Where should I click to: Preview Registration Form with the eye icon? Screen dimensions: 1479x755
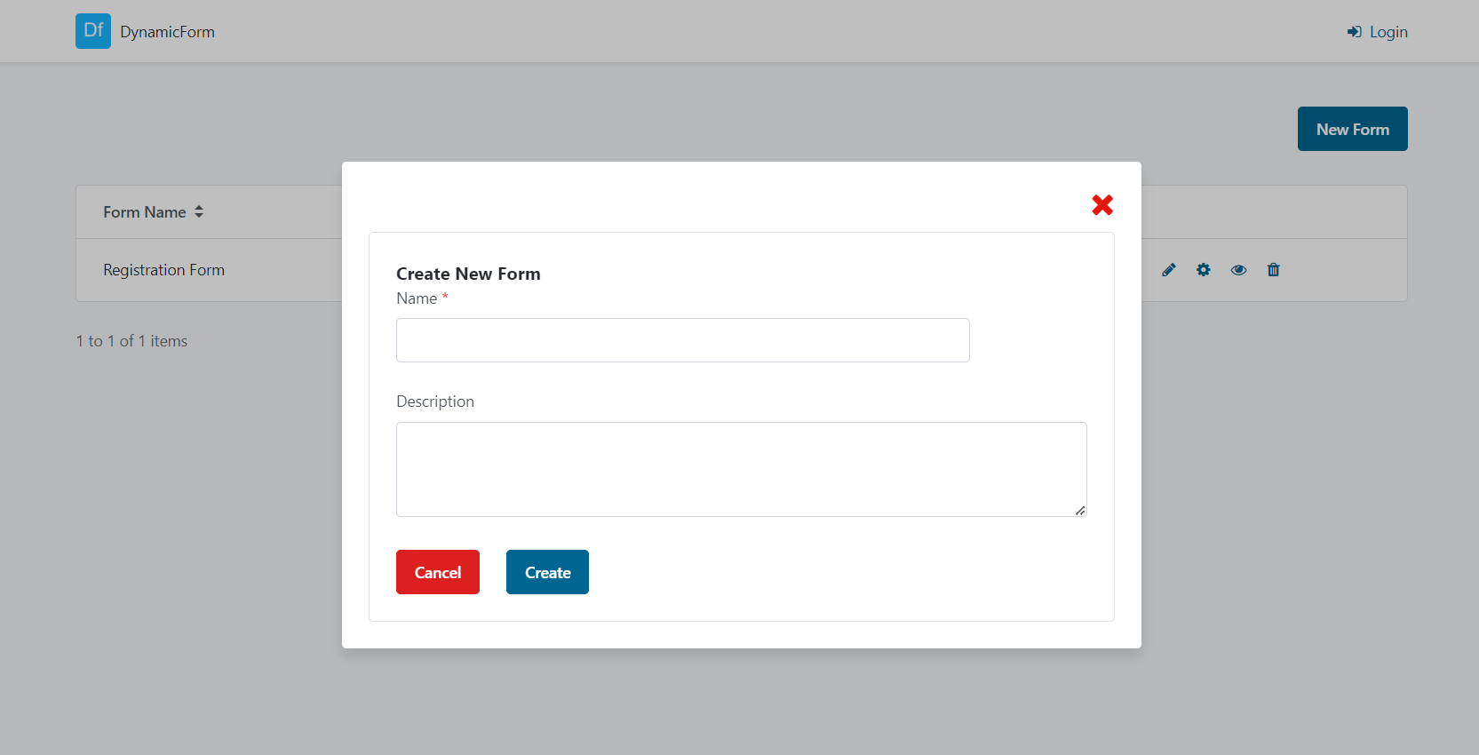(1238, 270)
